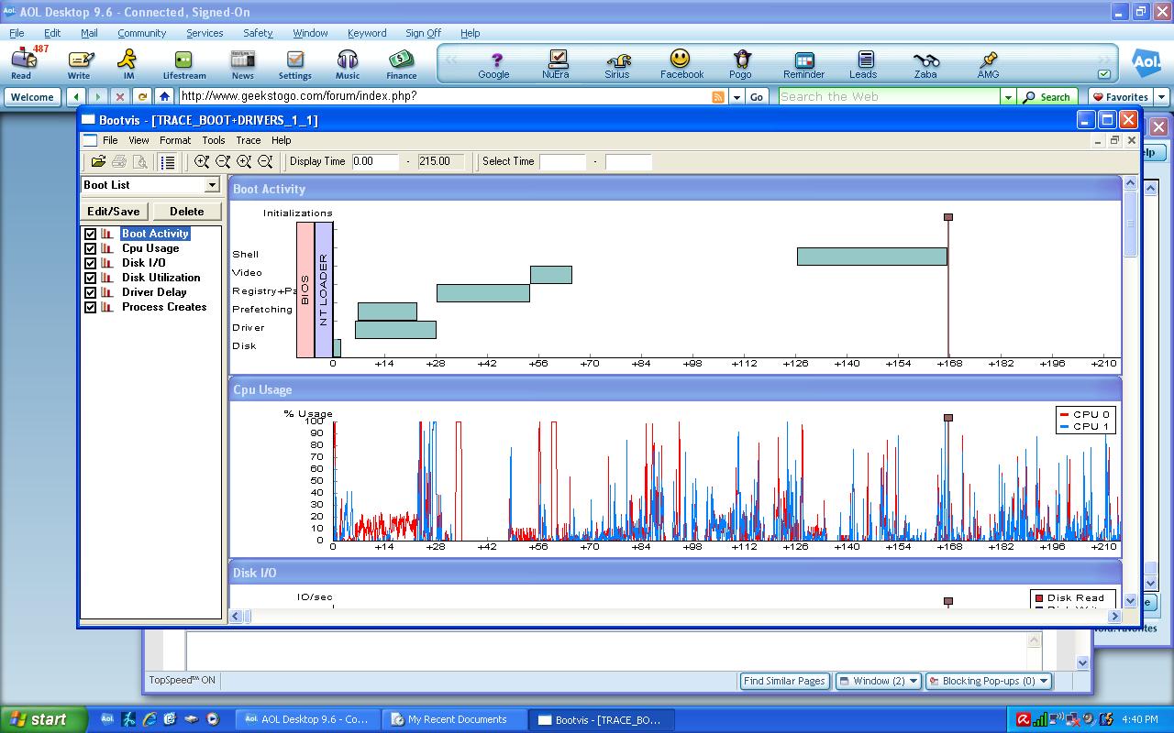Open the AOL Keyword menu
Screen dimensions: 1174x733
coord(367,33)
